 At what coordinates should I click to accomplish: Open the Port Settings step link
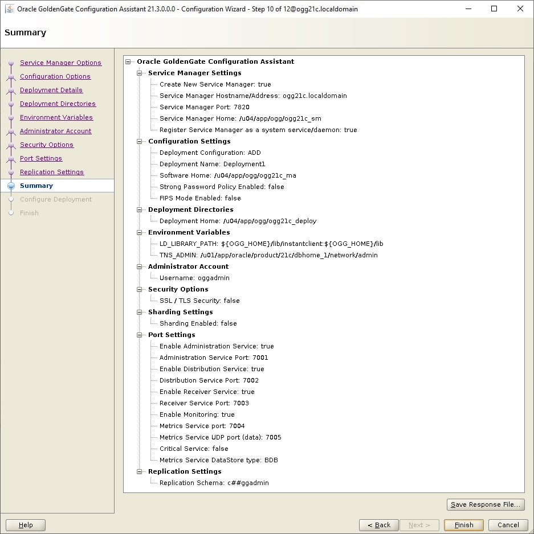coord(41,158)
